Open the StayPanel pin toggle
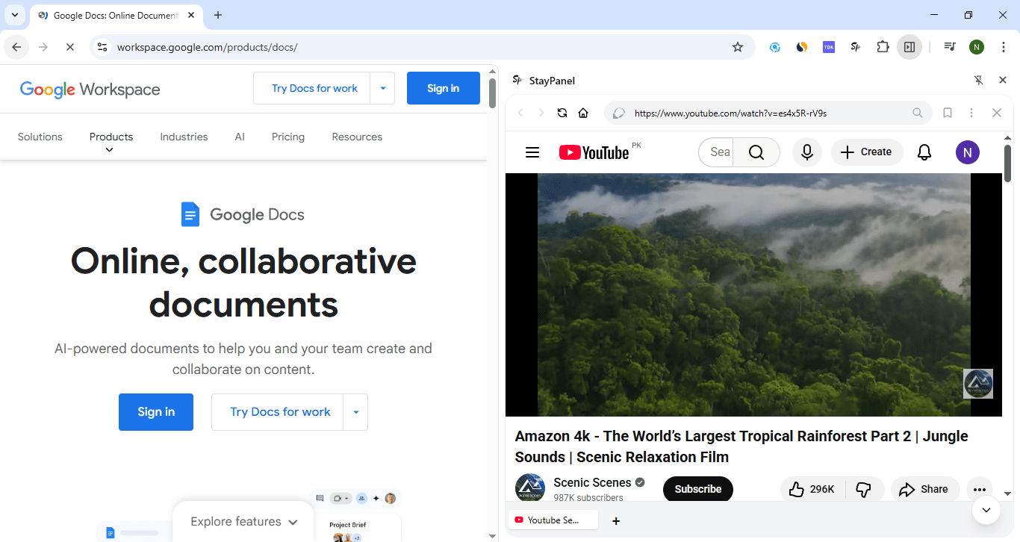 click(x=978, y=80)
